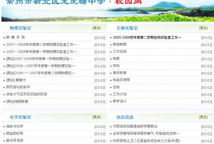Open 油条与化学 article
Image resolution: width=214 pixels, height=144 pixels.
(15, 126)
